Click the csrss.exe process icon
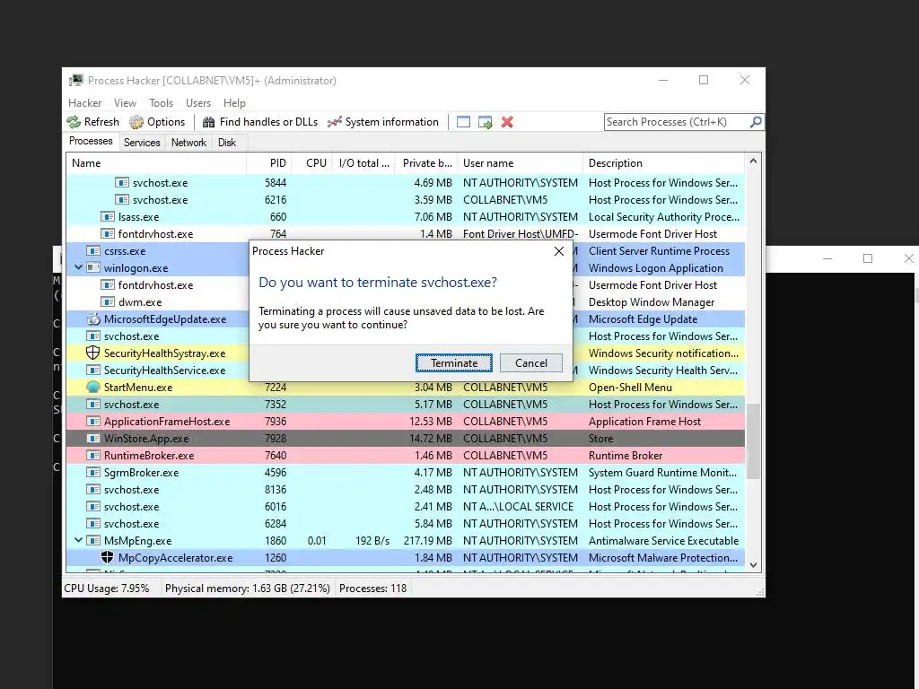 coord(93,251)
